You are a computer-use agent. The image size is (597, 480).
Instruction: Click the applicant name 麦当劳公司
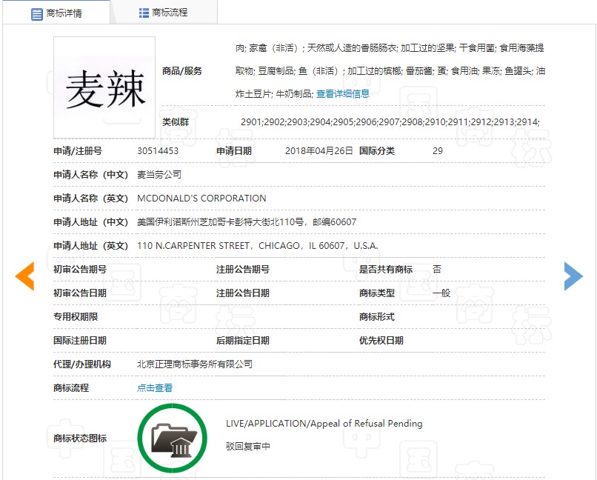159,175
